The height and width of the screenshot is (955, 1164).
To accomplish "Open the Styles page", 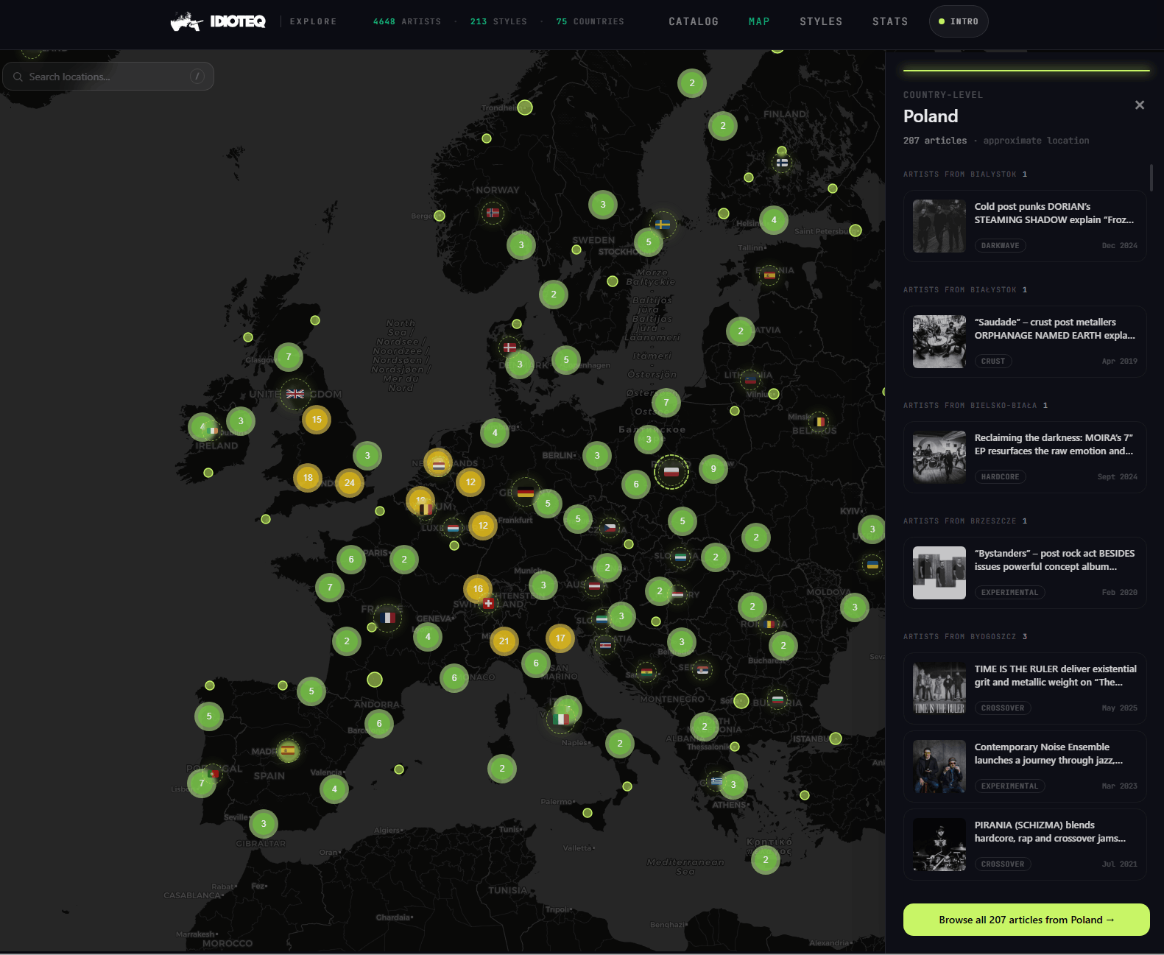I will pos(821,21).
